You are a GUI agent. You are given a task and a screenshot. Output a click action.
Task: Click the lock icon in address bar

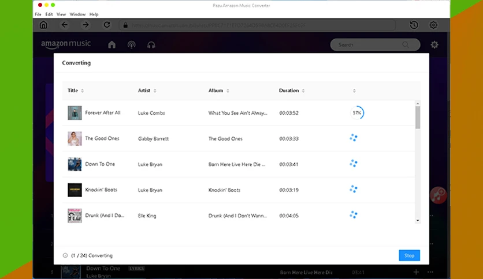coord(125,25)
